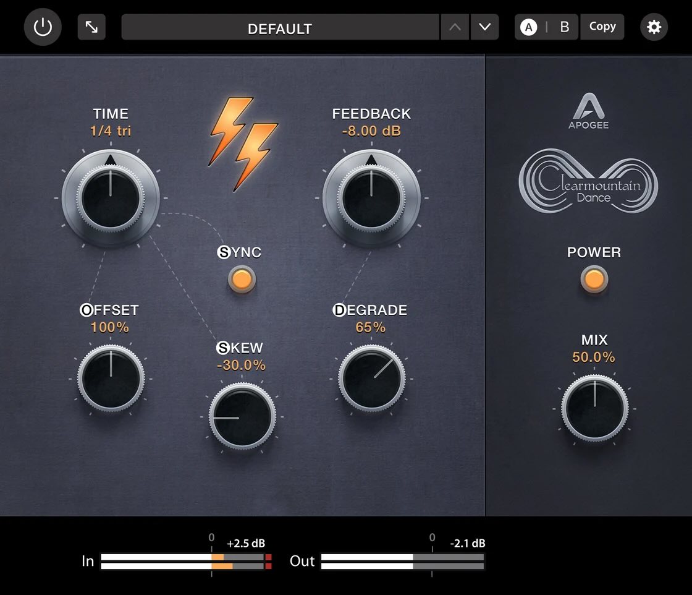Open the plugin settings gear
This screenshot has width=692, height=595.
(x=654, y=27)
